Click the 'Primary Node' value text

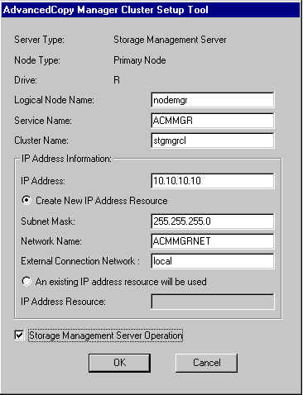[140, 60]
